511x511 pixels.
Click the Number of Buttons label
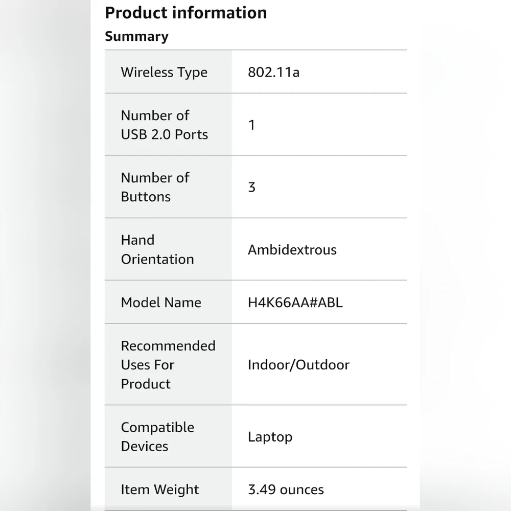click(155, 187)
